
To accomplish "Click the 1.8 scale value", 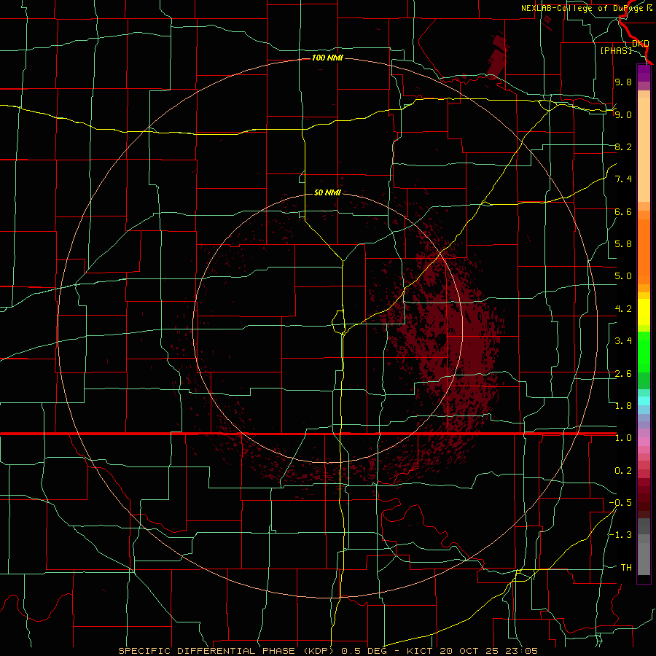I will click(623, 406).
